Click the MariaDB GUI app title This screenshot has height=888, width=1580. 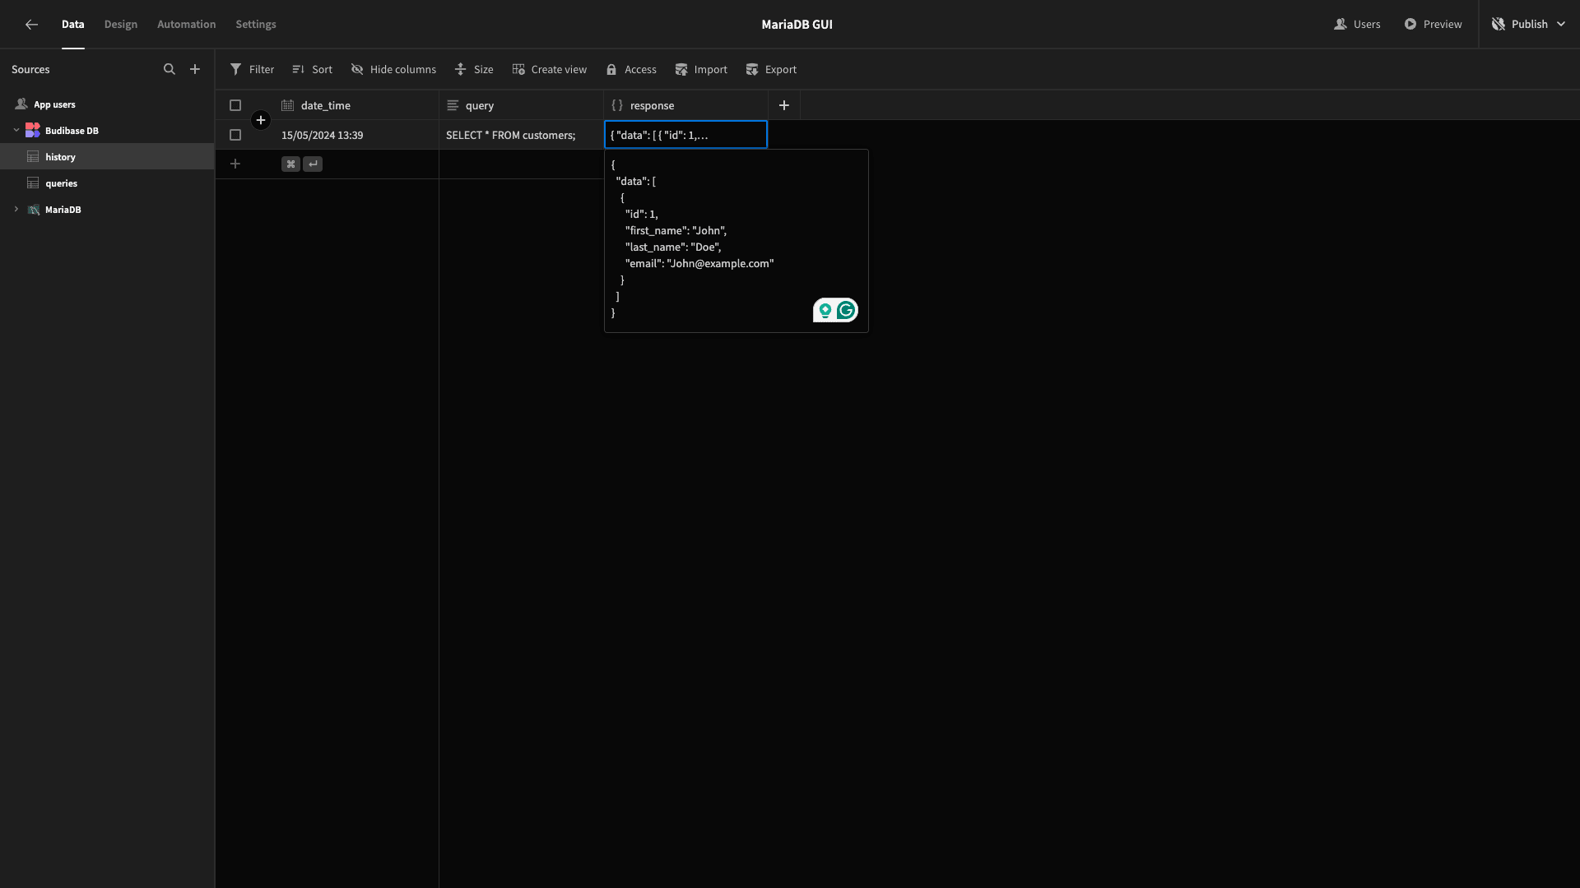click(797, 24)
